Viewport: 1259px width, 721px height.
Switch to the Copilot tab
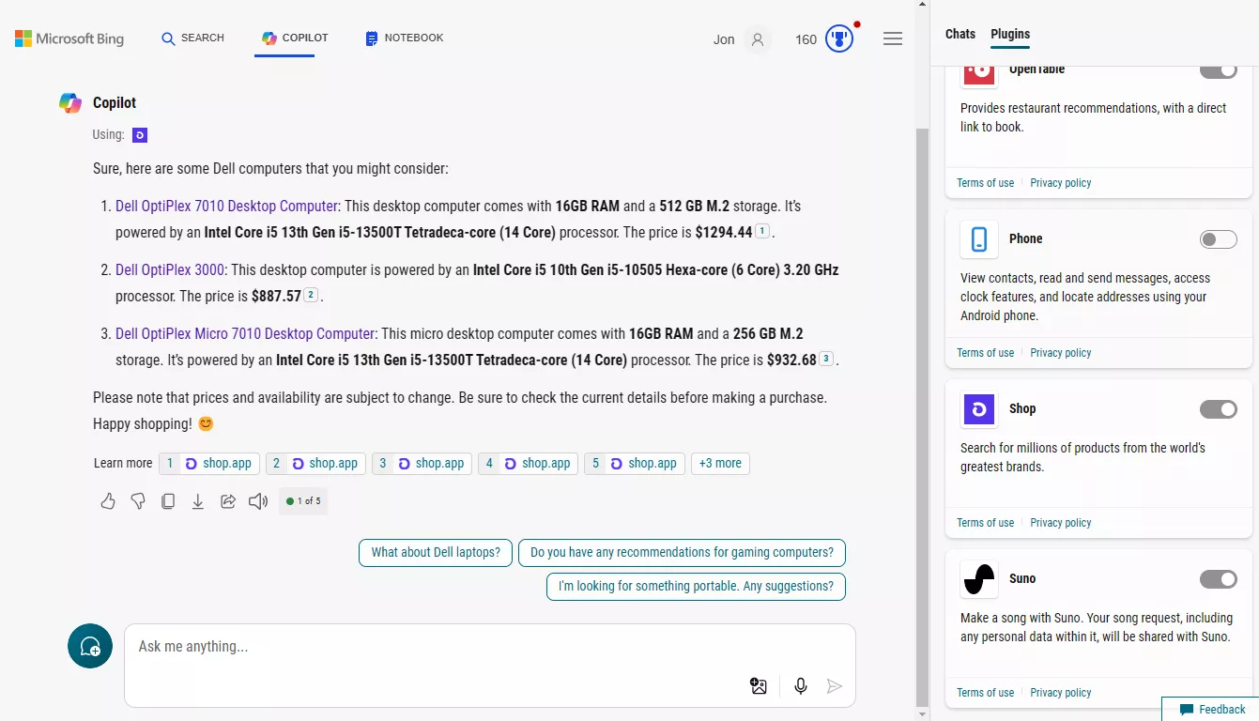[295, 38]
